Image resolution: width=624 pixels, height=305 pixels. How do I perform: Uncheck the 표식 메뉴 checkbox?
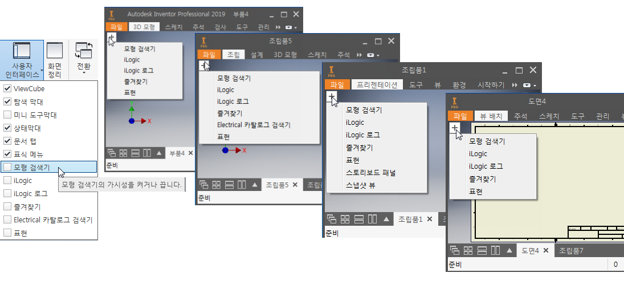click(7, 154)
